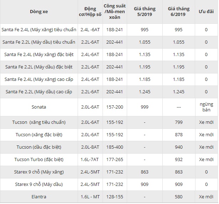Click the Elantra model name cell
Image resolution: width=219 pixels, height=204 pixels.
(x=39, y=197)
